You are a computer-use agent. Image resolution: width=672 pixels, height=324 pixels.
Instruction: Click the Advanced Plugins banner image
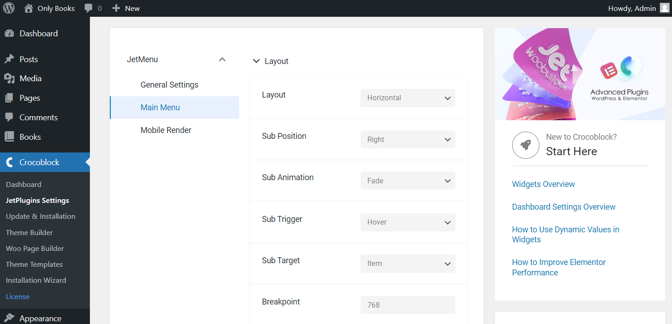580,74
